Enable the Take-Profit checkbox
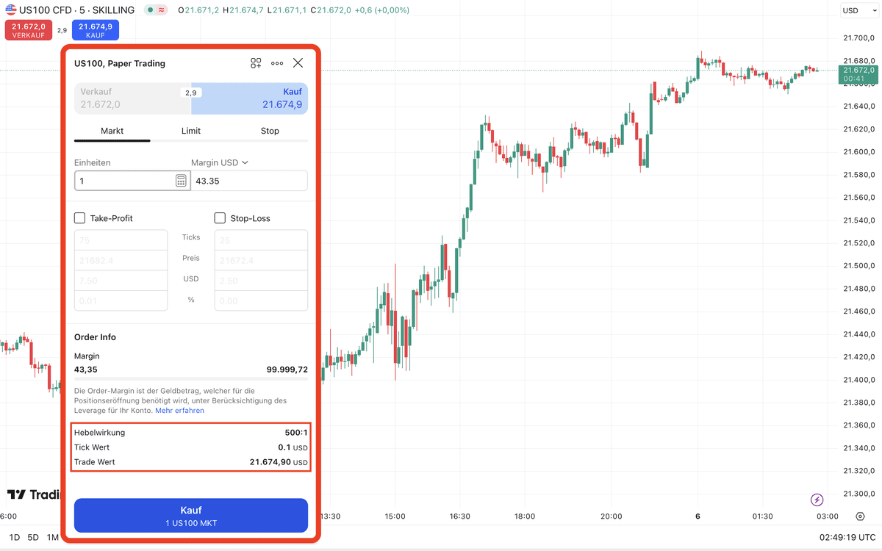Screen dimensions: 882x551 80,218
